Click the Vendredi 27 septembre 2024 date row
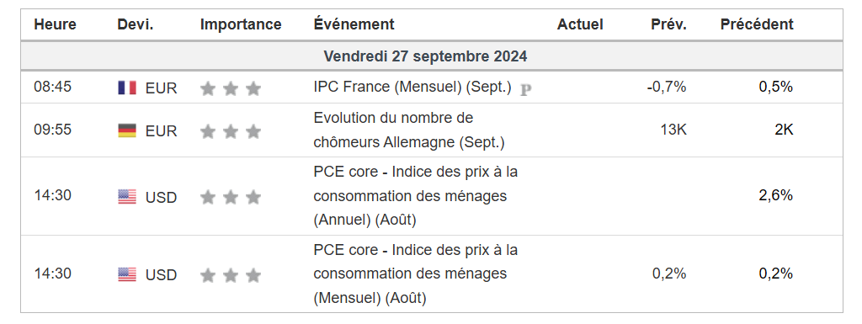This screenshot has width=862, height=324. pos(432,56)
